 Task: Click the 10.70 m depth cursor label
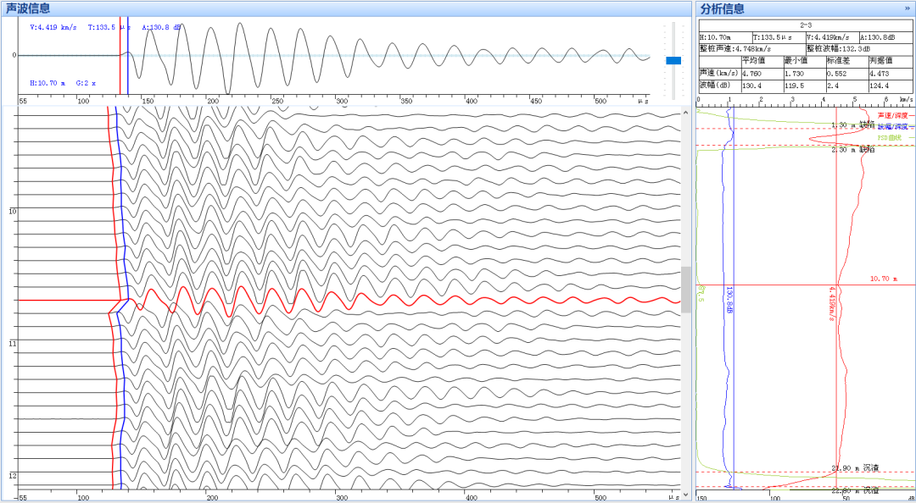pos(883,279)
